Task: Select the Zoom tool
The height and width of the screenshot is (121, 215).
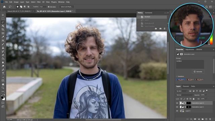Action: pyautogui.click(x=3, y=88)
